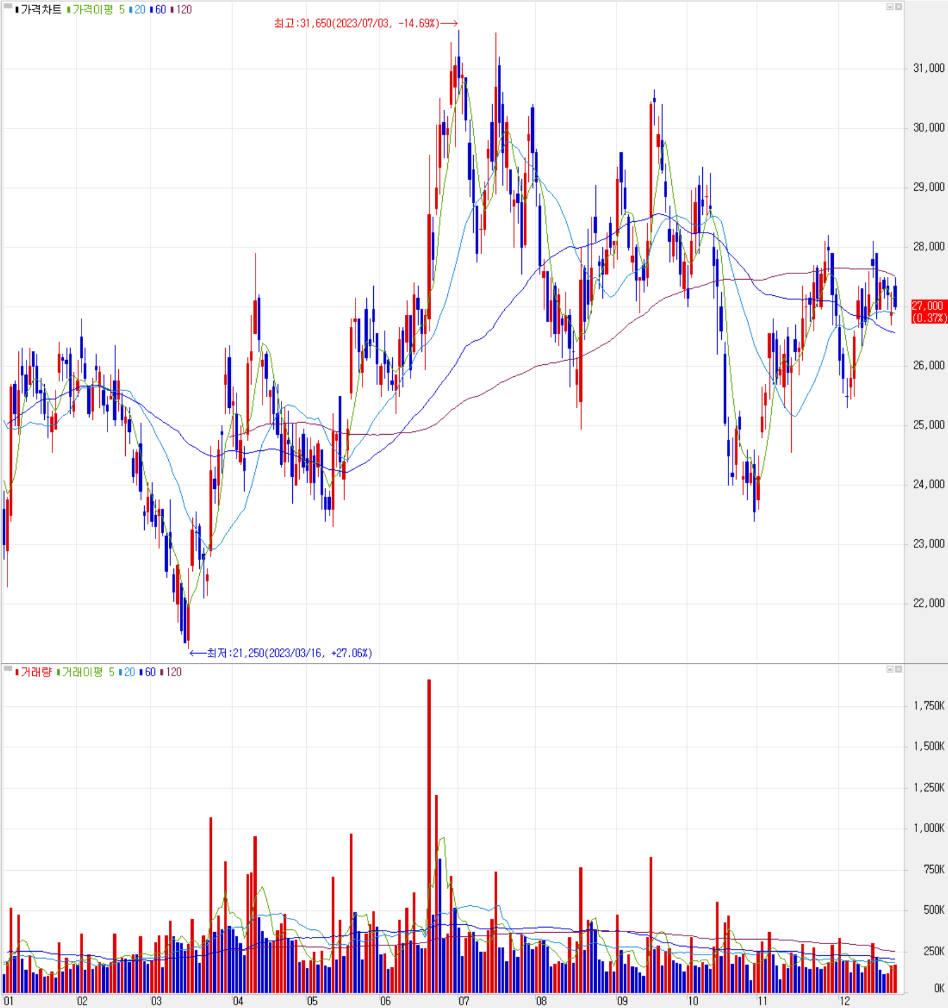Click the gray handle icon in volume panel corner
This screenshot has height=1008, width=948.
[8, 669]
